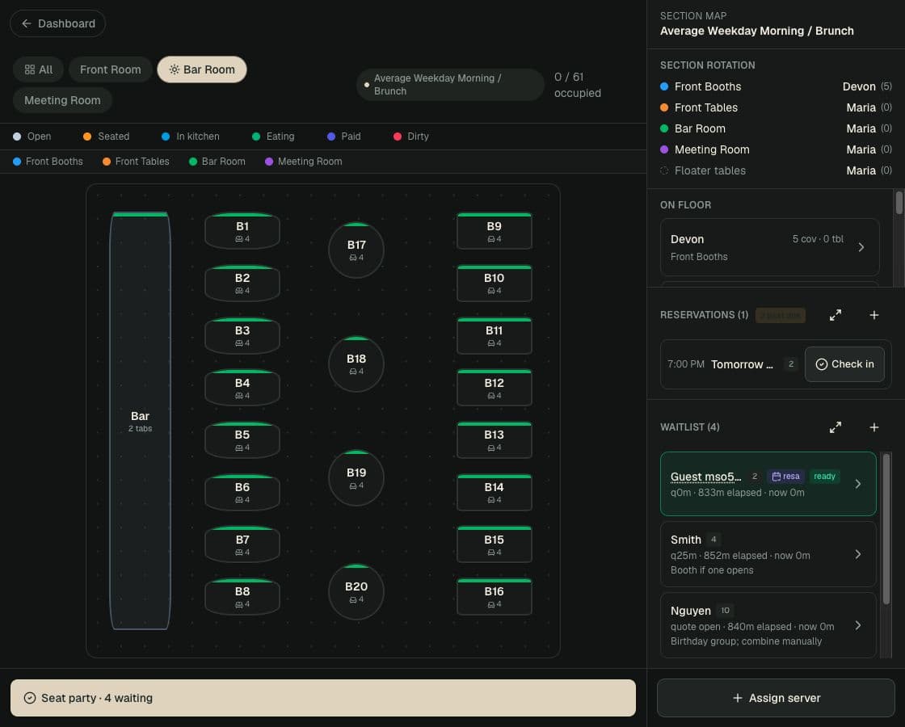Select table B12
This screenshot has height=727, width=905.
tap(494, 388)
